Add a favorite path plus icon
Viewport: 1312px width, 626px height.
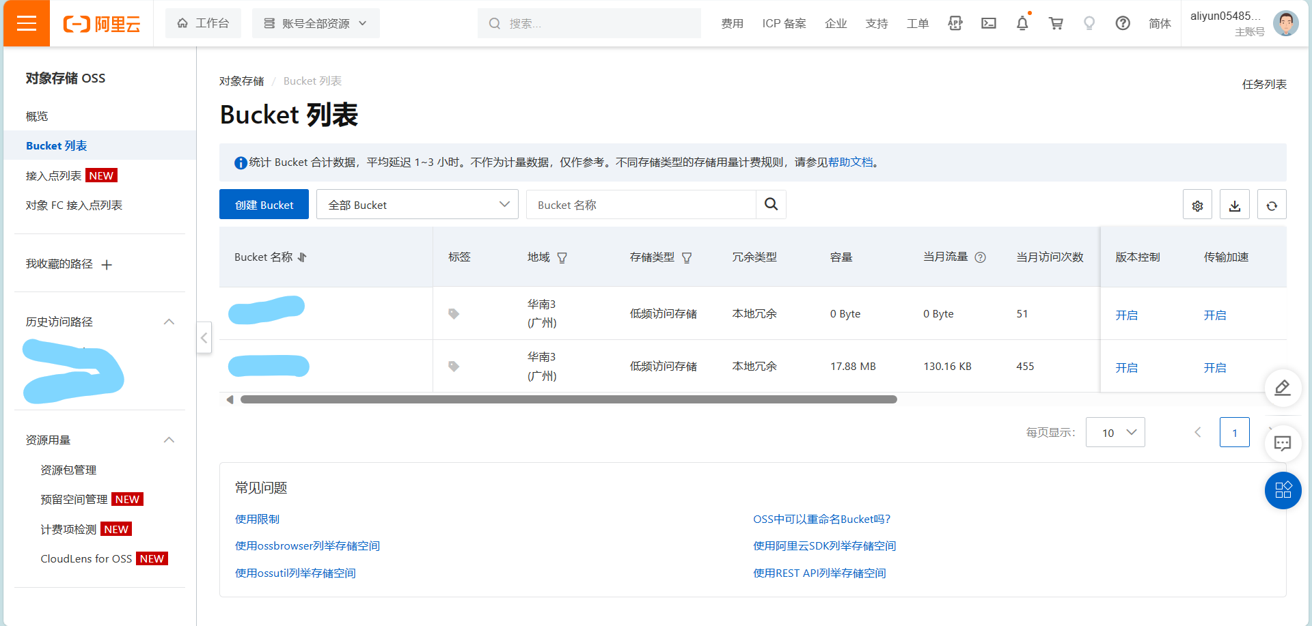click(x=107, y=265)
